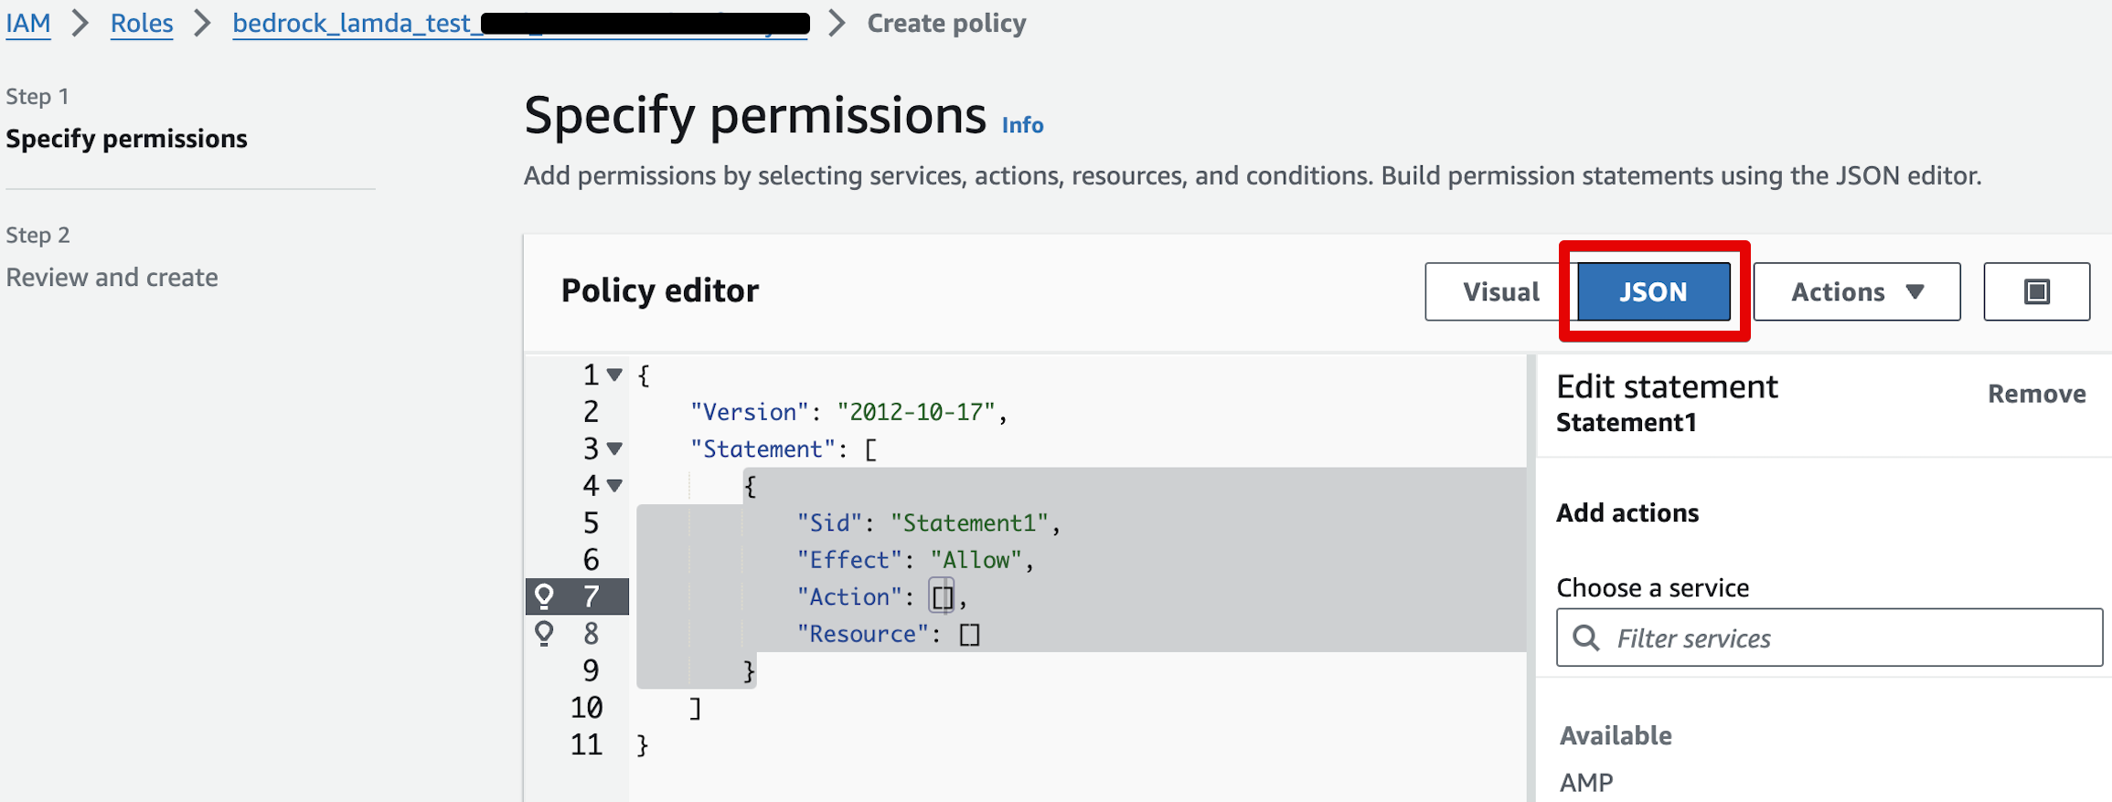Click the "Choose a service" label
Viewport: 2112px width, 802px height.
click(x=1653, y=587)
